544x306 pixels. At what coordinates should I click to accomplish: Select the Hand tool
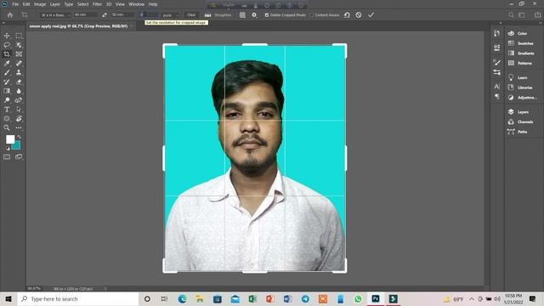click(x=19, y=119)
